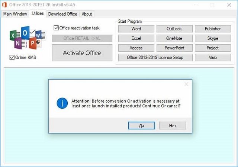Screen dimensions: 238x167
Task: Close the C2R Install window
Action: [x=229, y=5]
